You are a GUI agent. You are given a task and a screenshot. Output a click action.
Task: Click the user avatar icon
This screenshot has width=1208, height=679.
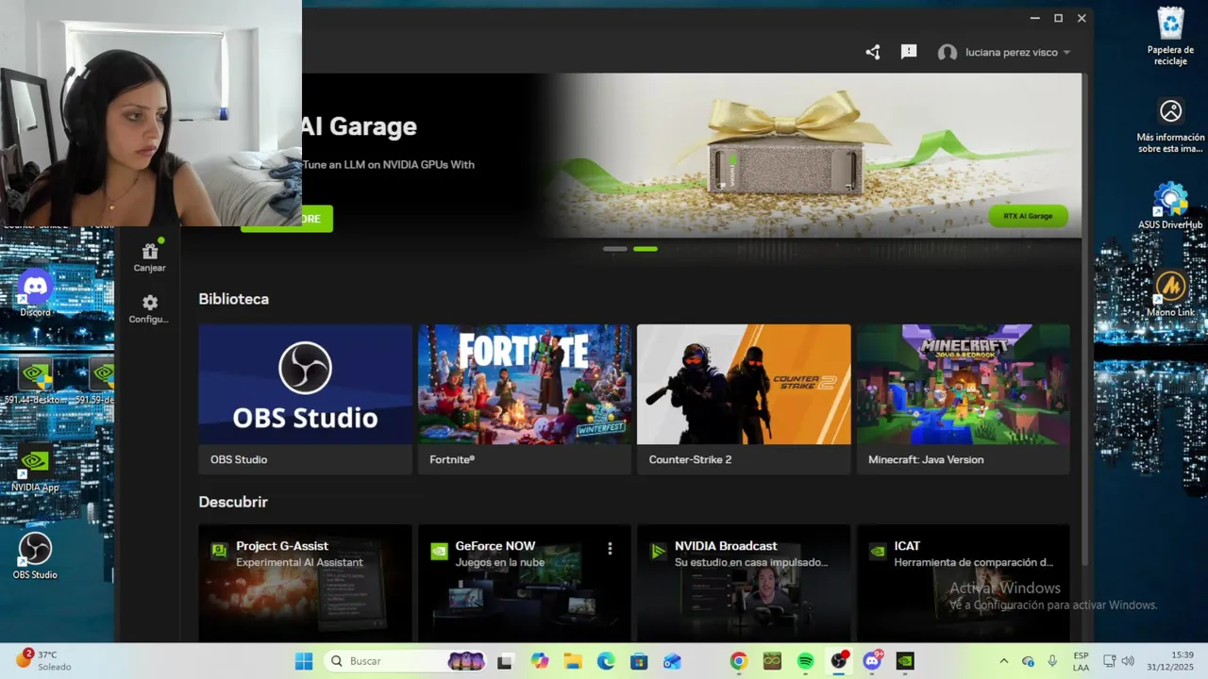coord(948,53)
